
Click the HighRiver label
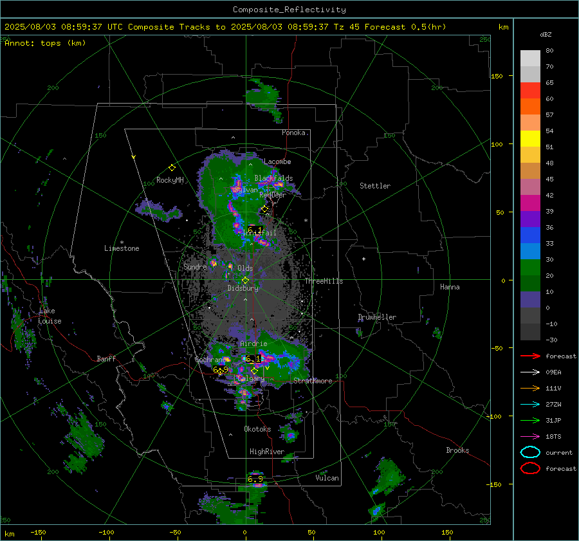[x=266, y=452]
